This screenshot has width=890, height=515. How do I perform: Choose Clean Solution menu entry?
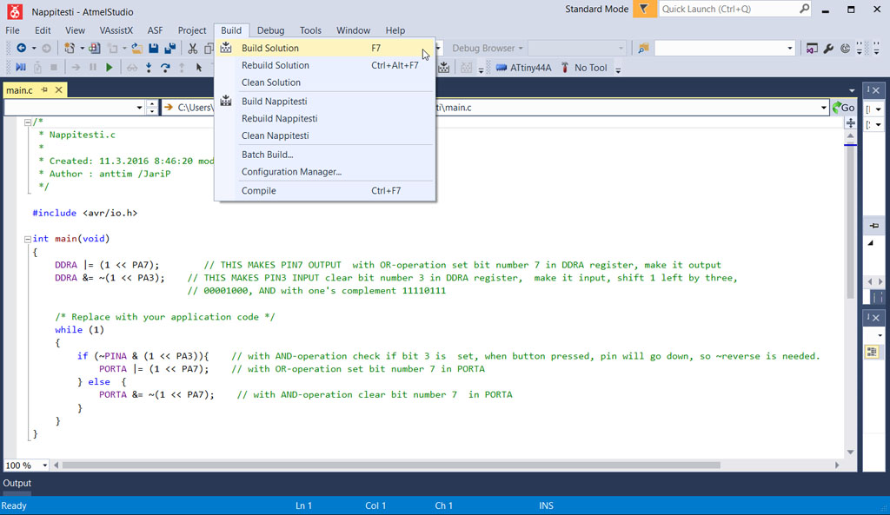point(325,83)
